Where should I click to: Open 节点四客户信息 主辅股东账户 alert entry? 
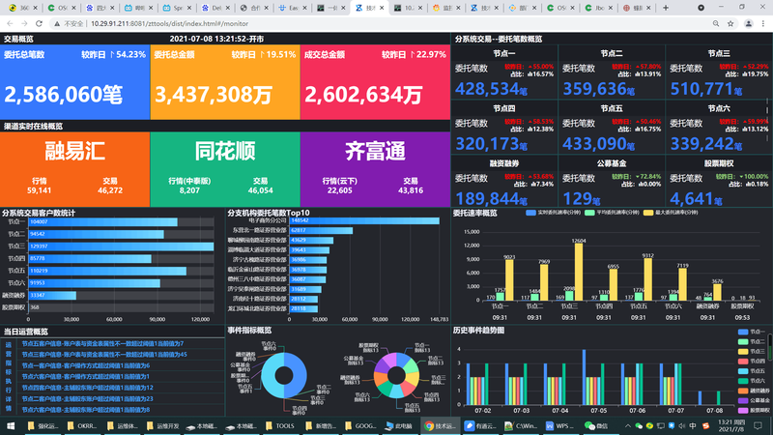coord(87,388)
